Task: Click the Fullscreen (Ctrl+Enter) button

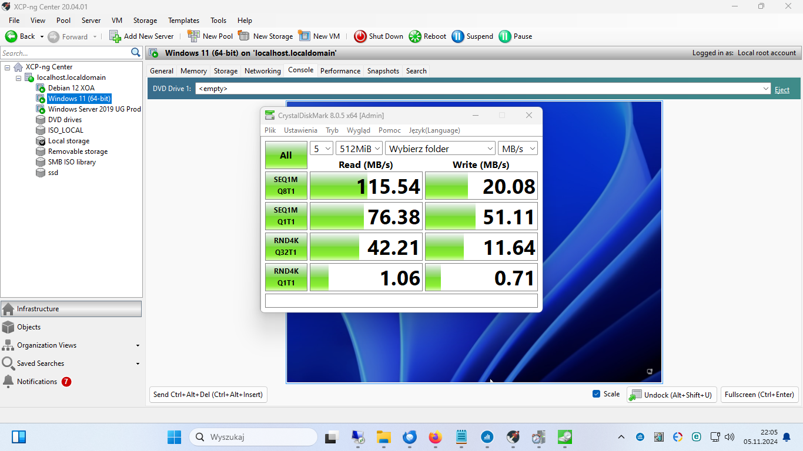Action: pyautogui.click(x=759, y=395)
